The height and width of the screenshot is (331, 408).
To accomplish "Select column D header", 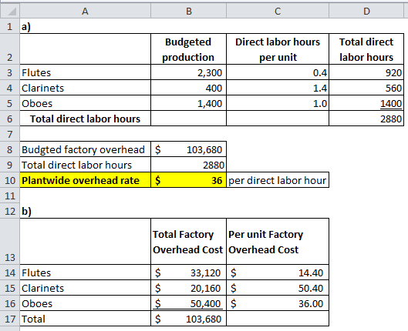I will coord(366,12).
